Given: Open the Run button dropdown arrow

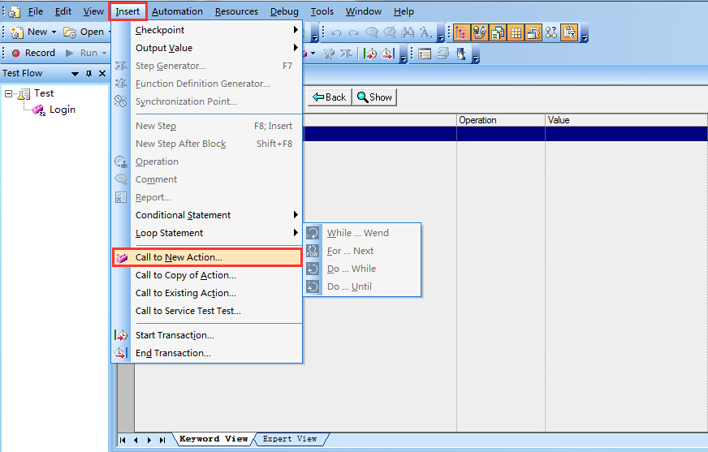Looking at the screenshot, I should (104, 54).
